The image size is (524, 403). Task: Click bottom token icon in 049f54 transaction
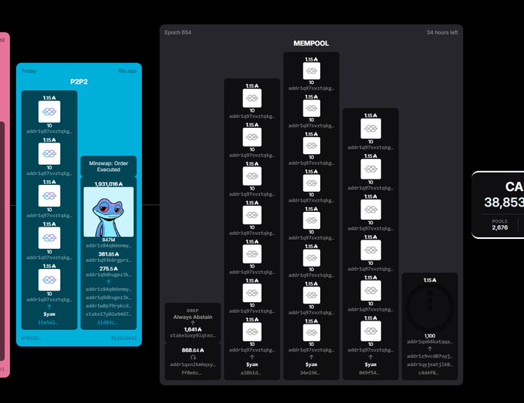tap(370, 331)
